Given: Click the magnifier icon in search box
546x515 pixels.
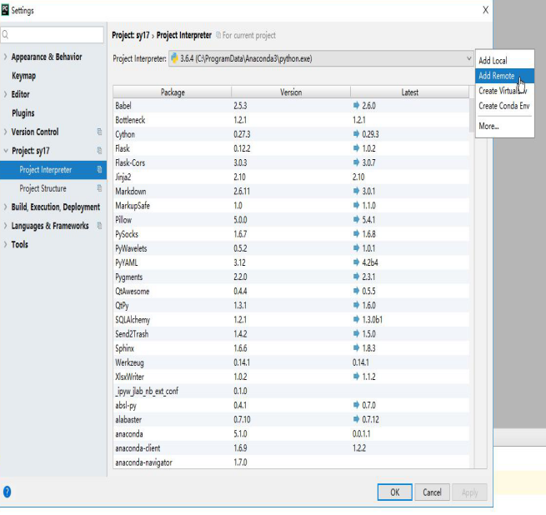Looking at the screenshot, I should 6,35.
